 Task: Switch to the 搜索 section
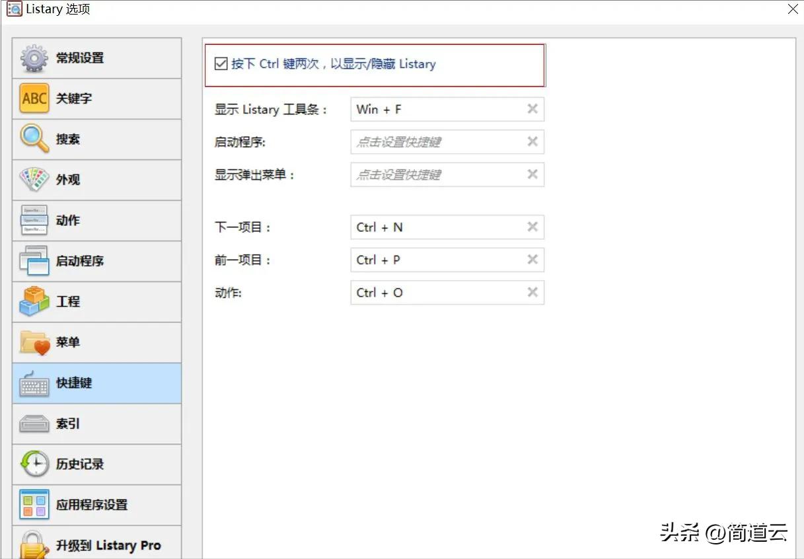click(96, 139)
